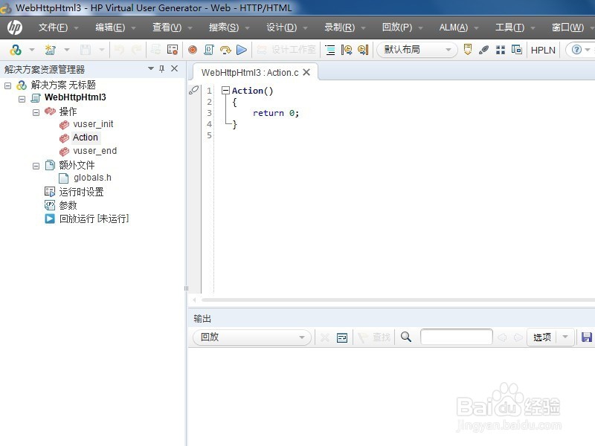Click the new script toolbar icon
595x446 pixels.
pyautogui.click(x=51, y=50)
